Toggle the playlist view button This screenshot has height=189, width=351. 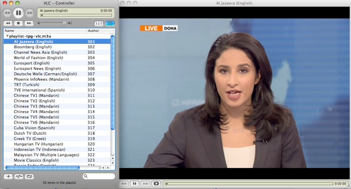110,23
